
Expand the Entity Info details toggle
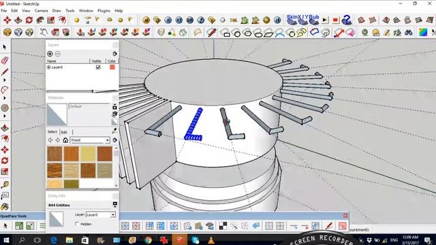pyautogui.click(x=115, y=204)
